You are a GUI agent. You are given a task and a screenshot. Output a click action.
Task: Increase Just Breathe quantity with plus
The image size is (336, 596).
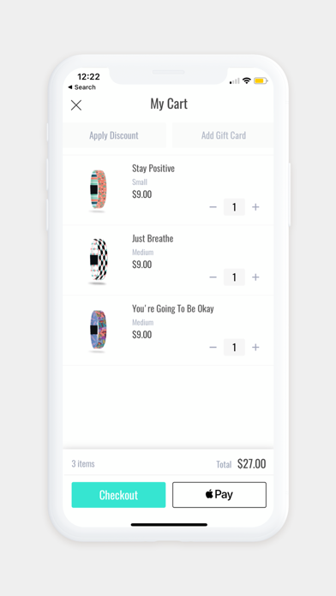pyautogui.click(x=255, y=277)
